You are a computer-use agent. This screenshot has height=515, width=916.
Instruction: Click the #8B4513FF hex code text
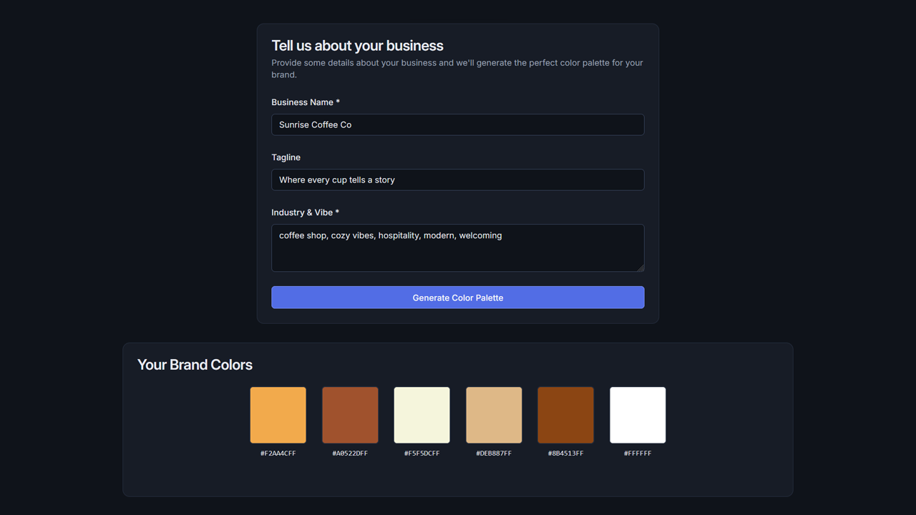pyautogui.click(x=565, y=453)
